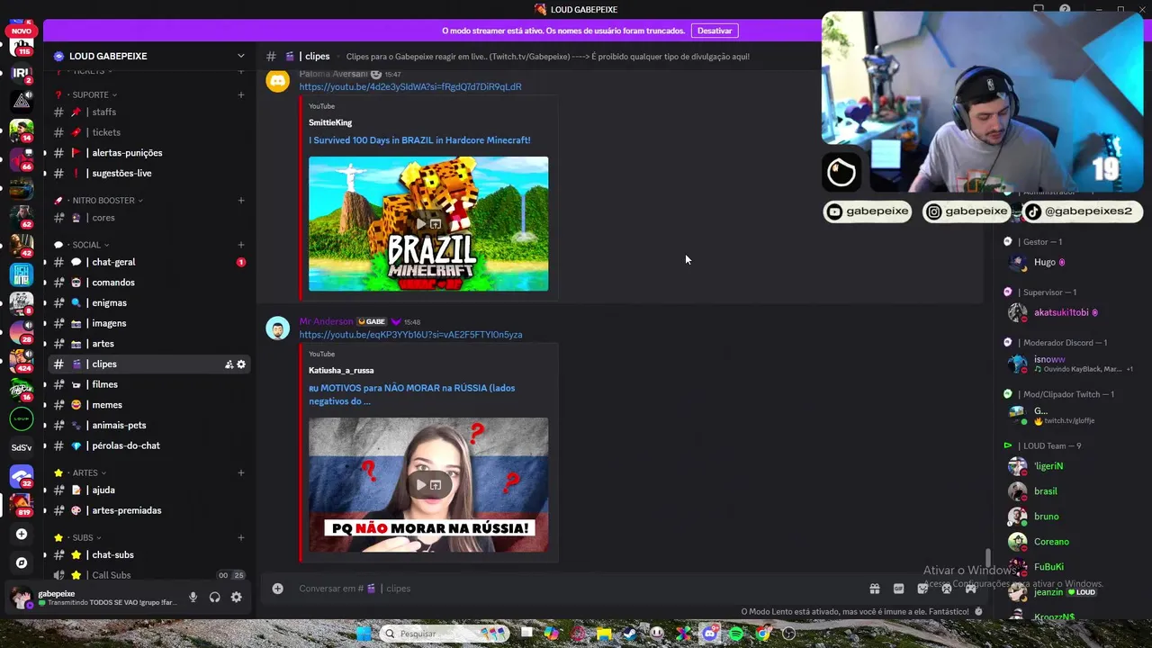Open the gift icon in message bar
Viewport: 1152px width, 648px height.
click(874, 589)
